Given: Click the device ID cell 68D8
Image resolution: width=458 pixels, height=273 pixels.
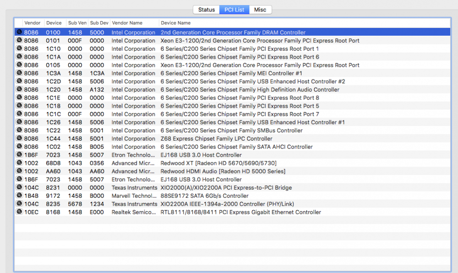Looking at the screenshot, I should coord(53,163).
